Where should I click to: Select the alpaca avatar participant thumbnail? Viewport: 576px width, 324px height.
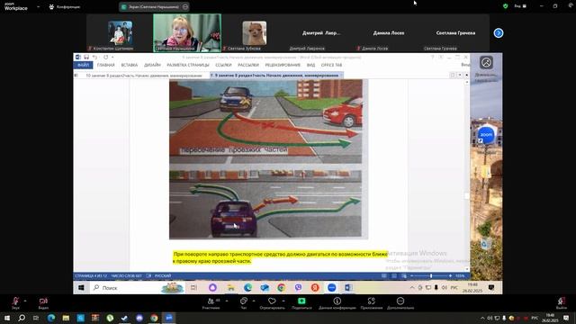(x=255, y=33)
